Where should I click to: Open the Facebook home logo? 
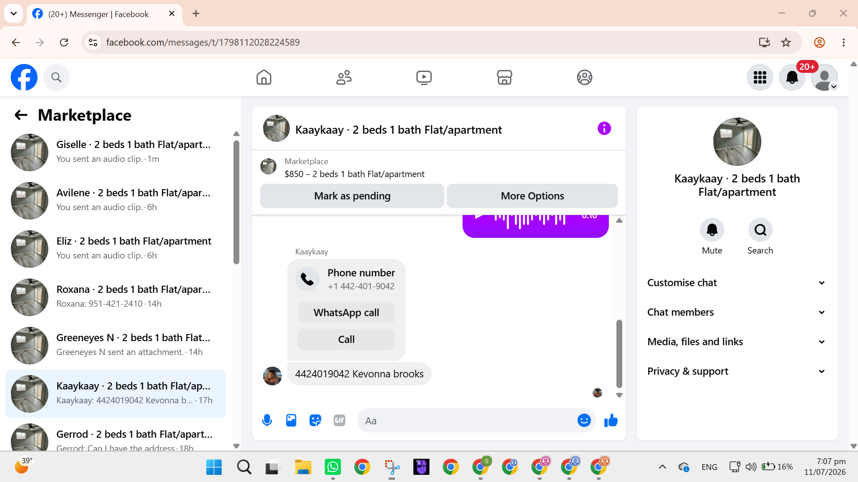coord(24,77)
